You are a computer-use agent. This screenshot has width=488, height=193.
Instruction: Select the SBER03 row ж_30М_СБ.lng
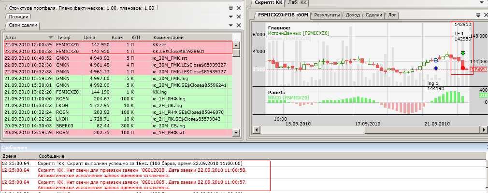(118, 126)
